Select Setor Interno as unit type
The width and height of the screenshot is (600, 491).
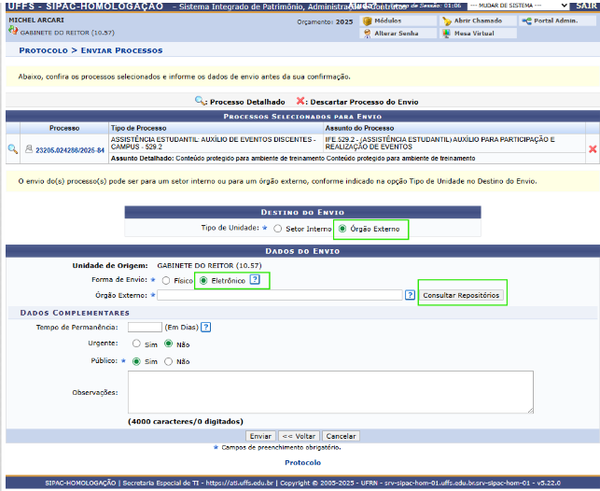(x=278, y=228)
